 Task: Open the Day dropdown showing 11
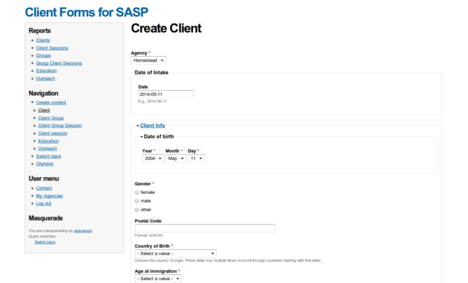196,158
